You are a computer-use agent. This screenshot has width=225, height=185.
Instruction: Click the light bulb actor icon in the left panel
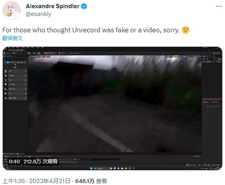click(x=6, y=85)
